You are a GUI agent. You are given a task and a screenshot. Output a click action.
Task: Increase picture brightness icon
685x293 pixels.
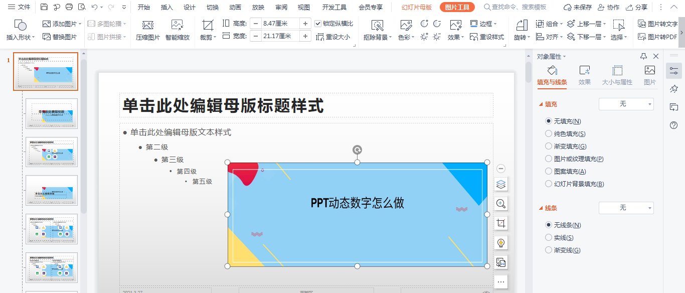point(424,37)
